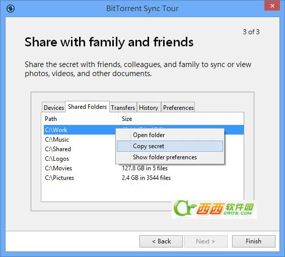Select the Shared Folders tab
Screen dimensions: 285x257
coord(87,107)
